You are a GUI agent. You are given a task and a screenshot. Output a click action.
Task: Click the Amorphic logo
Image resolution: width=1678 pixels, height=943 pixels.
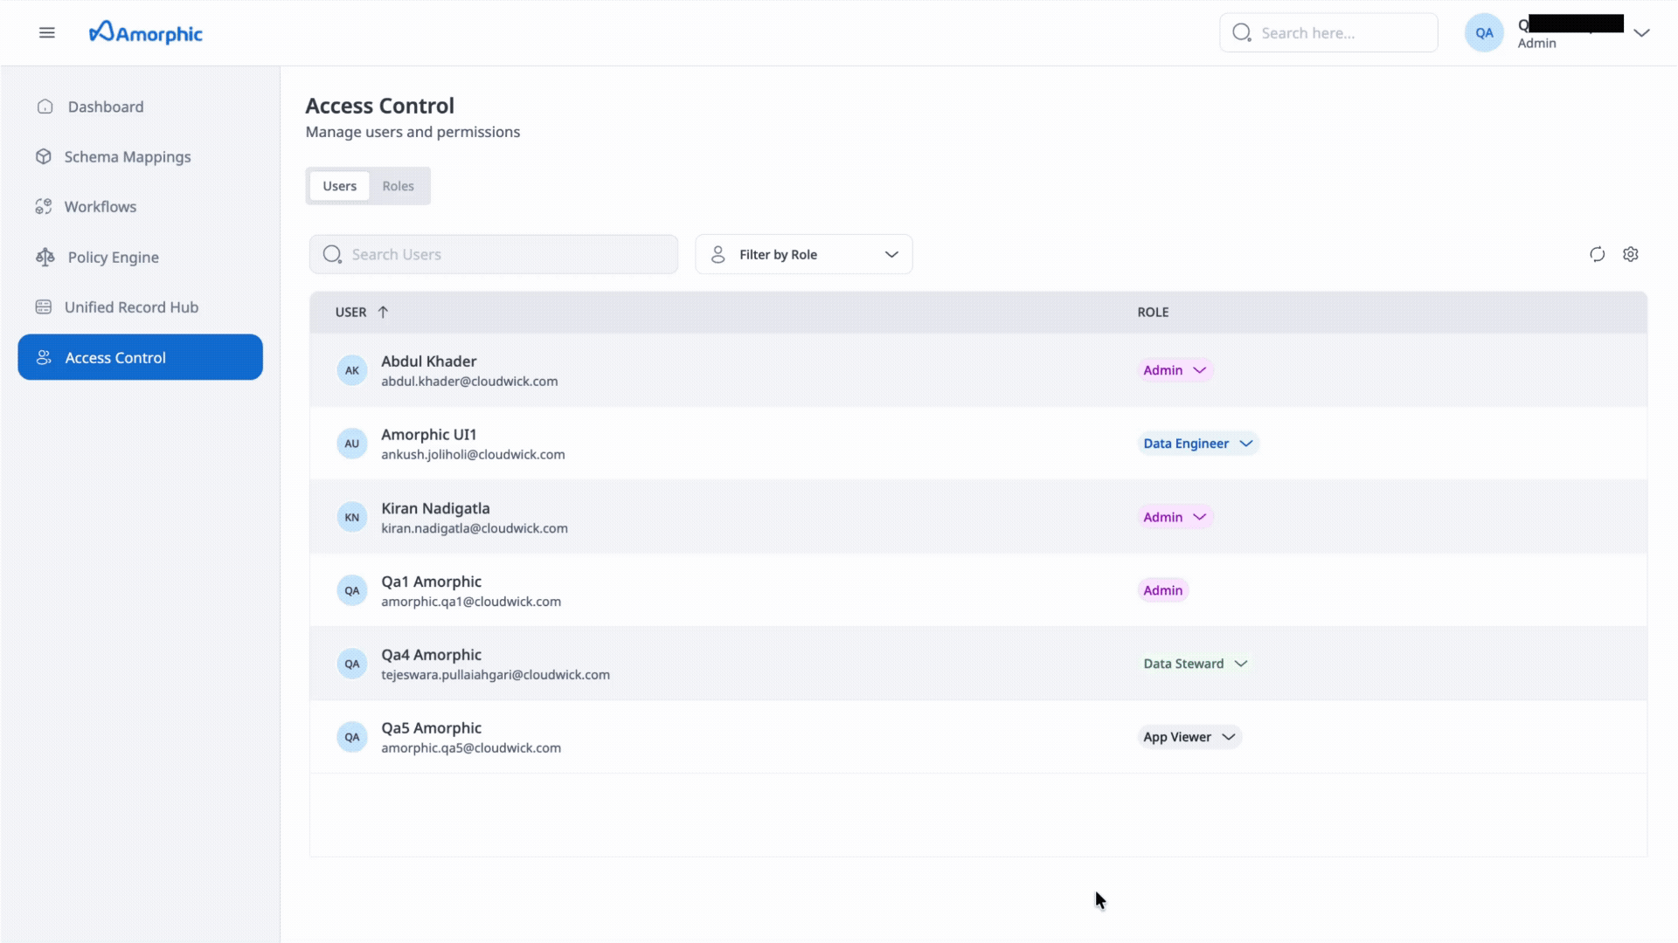146,33
